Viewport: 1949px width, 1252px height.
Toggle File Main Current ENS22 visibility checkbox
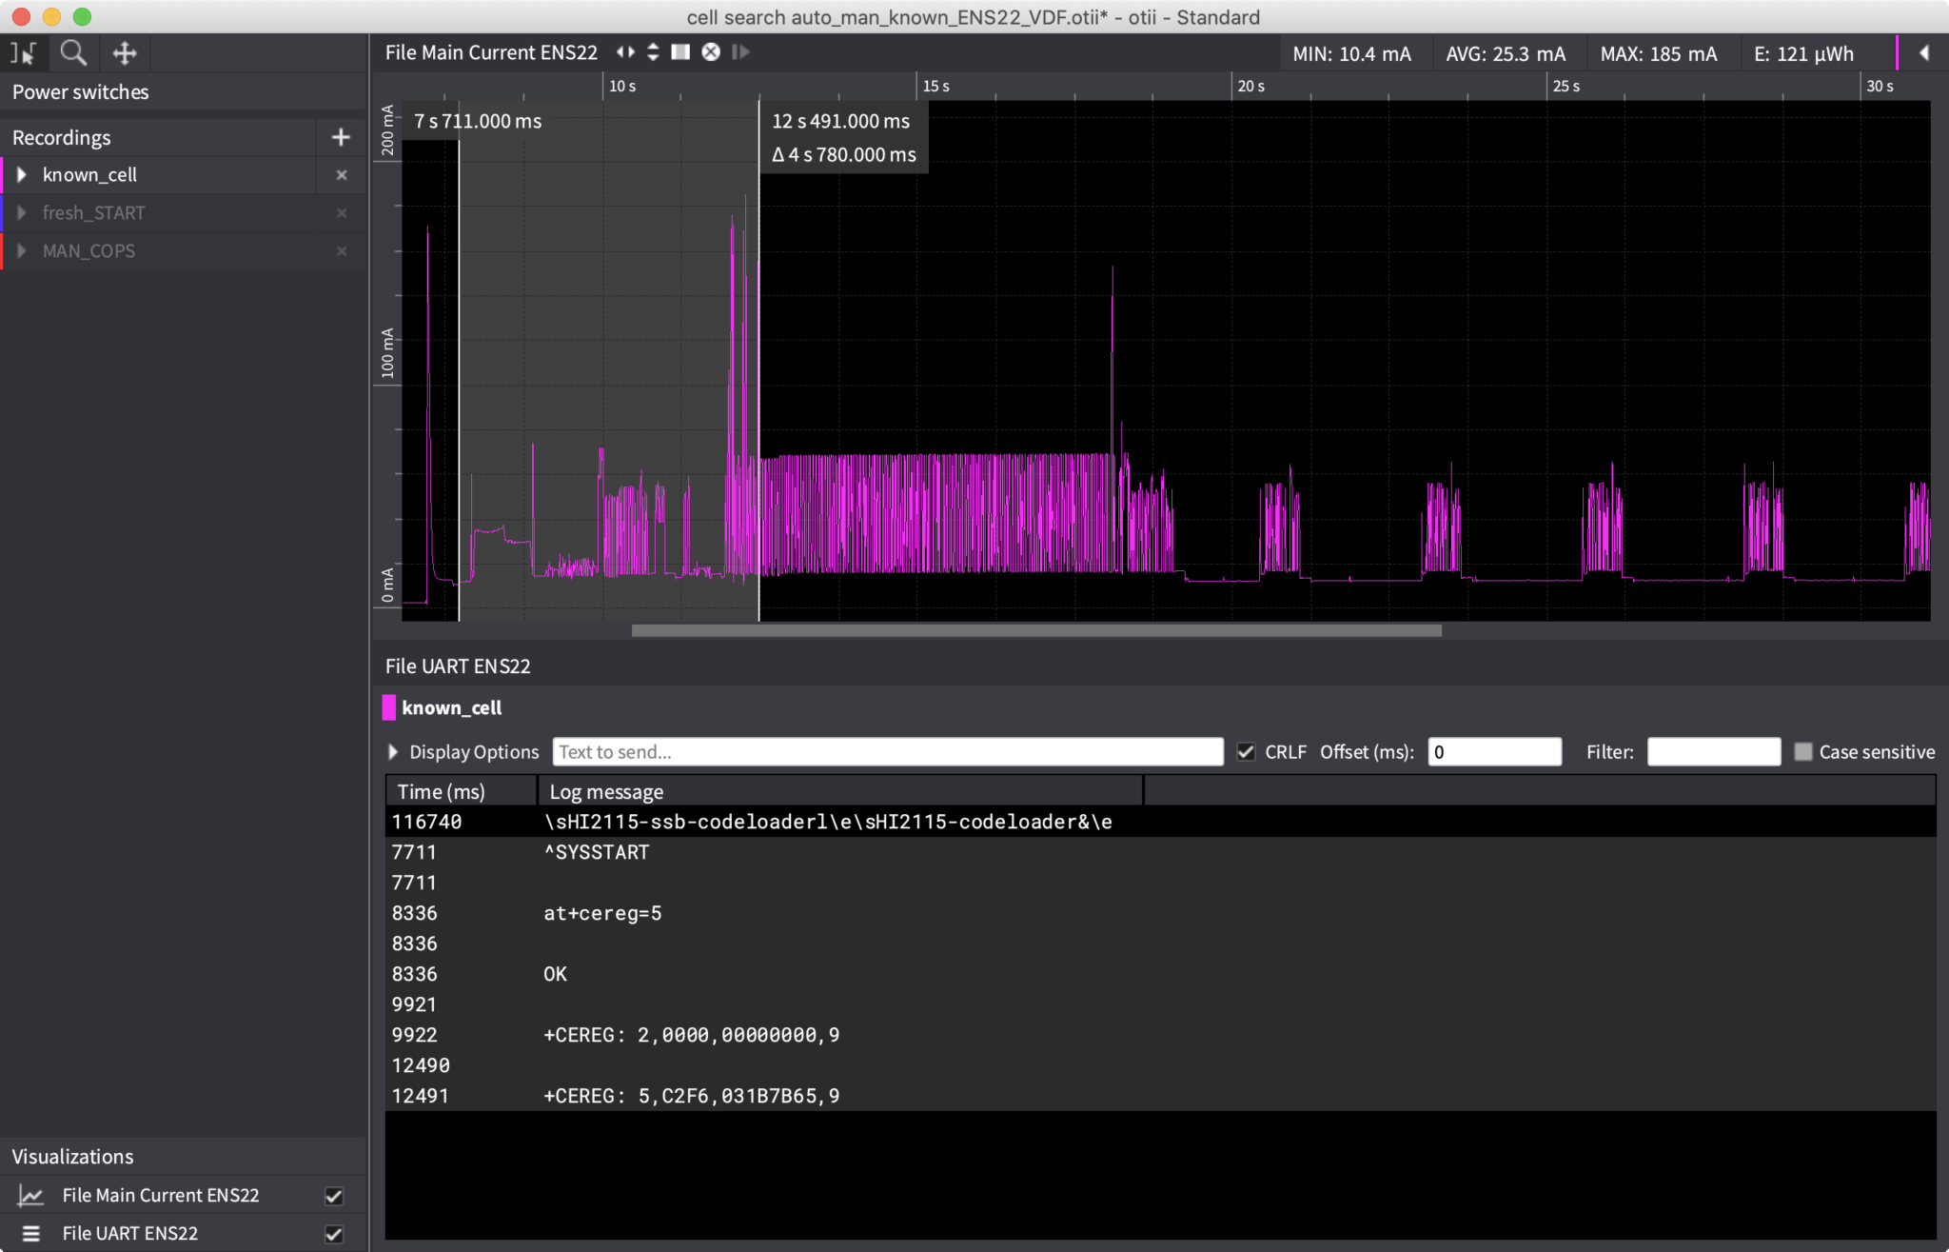[x=334, y=1196]
